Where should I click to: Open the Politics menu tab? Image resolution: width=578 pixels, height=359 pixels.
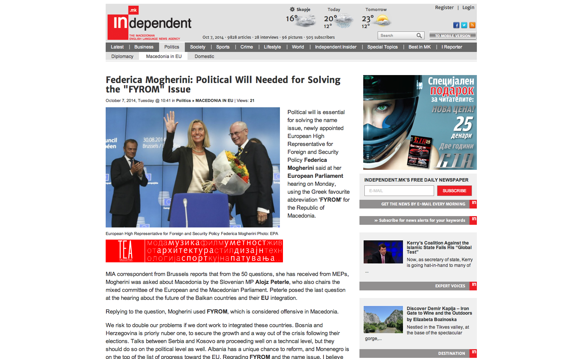pos(172,47)
